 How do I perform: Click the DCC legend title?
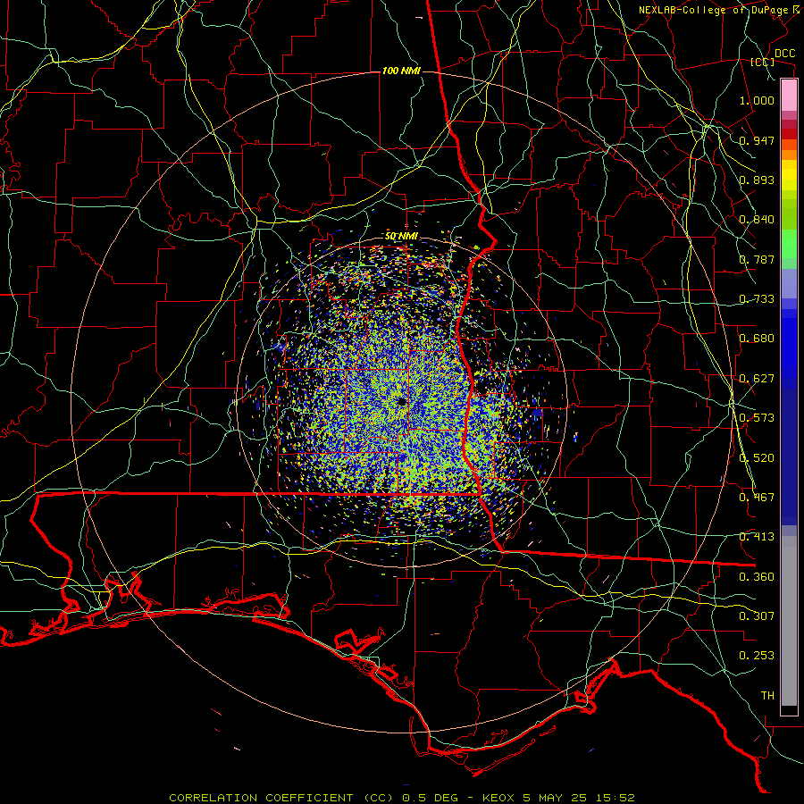pos(784,54)
